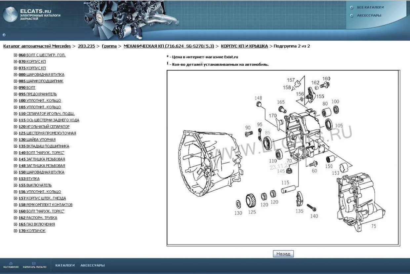Expand the 170 КОЛПАЧОК plus icon

[16, 231]
